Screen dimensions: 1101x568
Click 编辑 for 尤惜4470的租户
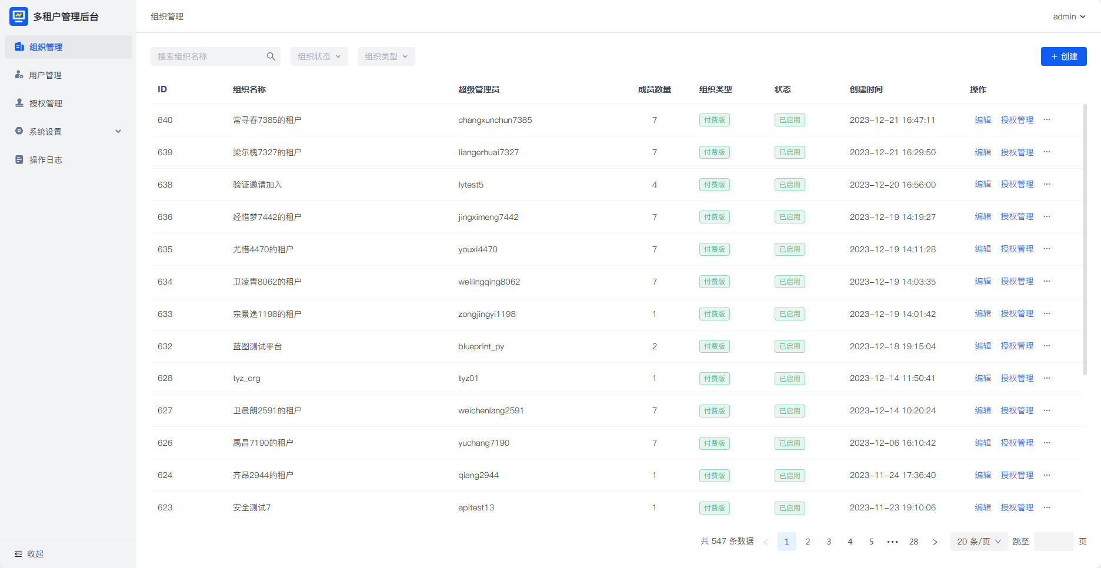coord(983,249)
